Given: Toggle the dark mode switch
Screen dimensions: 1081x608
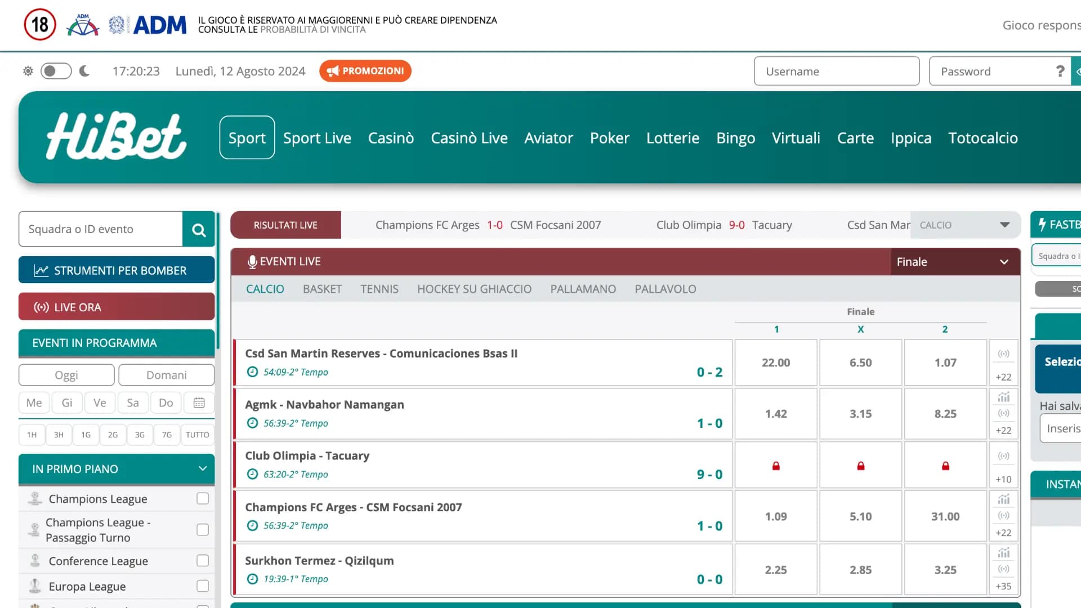Looking at the screenshot, I should click(x=56, y=71).
